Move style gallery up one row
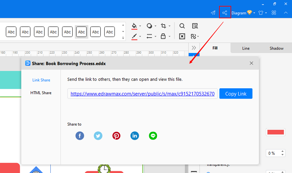This screenshot has height=173, width=292. pyautogui.click(x=123, y=25)
